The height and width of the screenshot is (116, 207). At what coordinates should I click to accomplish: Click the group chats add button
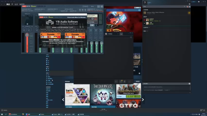coord(189,84)
